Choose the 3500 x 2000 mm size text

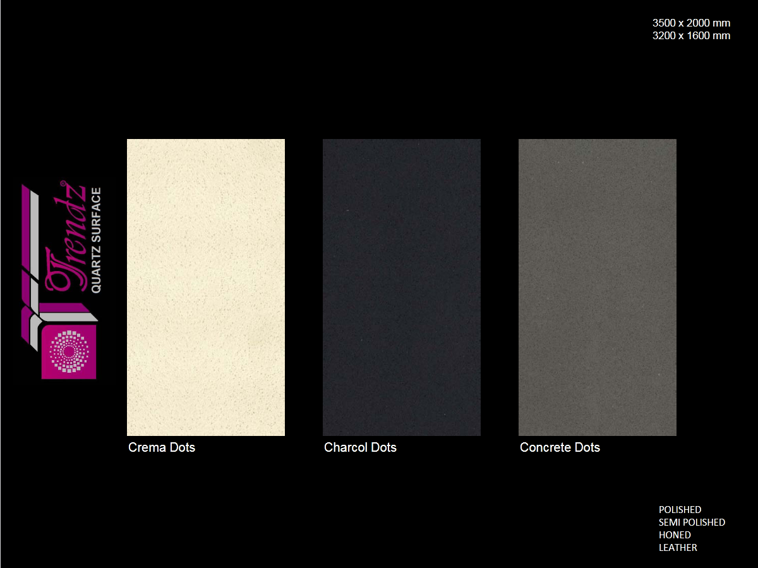point(691,23)
